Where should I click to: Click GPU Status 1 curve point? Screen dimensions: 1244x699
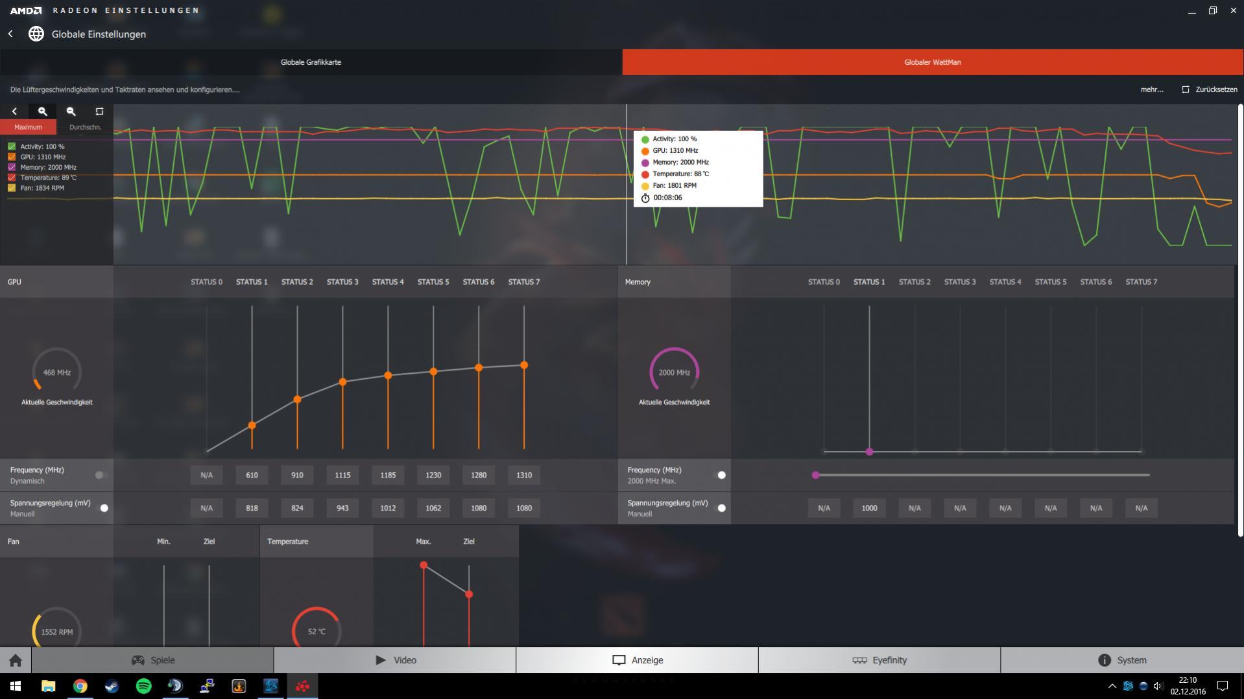point(252,426)
